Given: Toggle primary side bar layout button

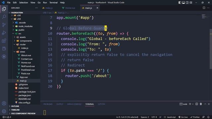Looking at the screenshot, I should point(180,3).
